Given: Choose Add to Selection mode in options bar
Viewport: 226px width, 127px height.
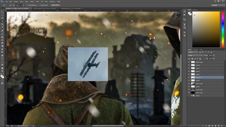Looking at the screenshot, I should pos(14,5).
